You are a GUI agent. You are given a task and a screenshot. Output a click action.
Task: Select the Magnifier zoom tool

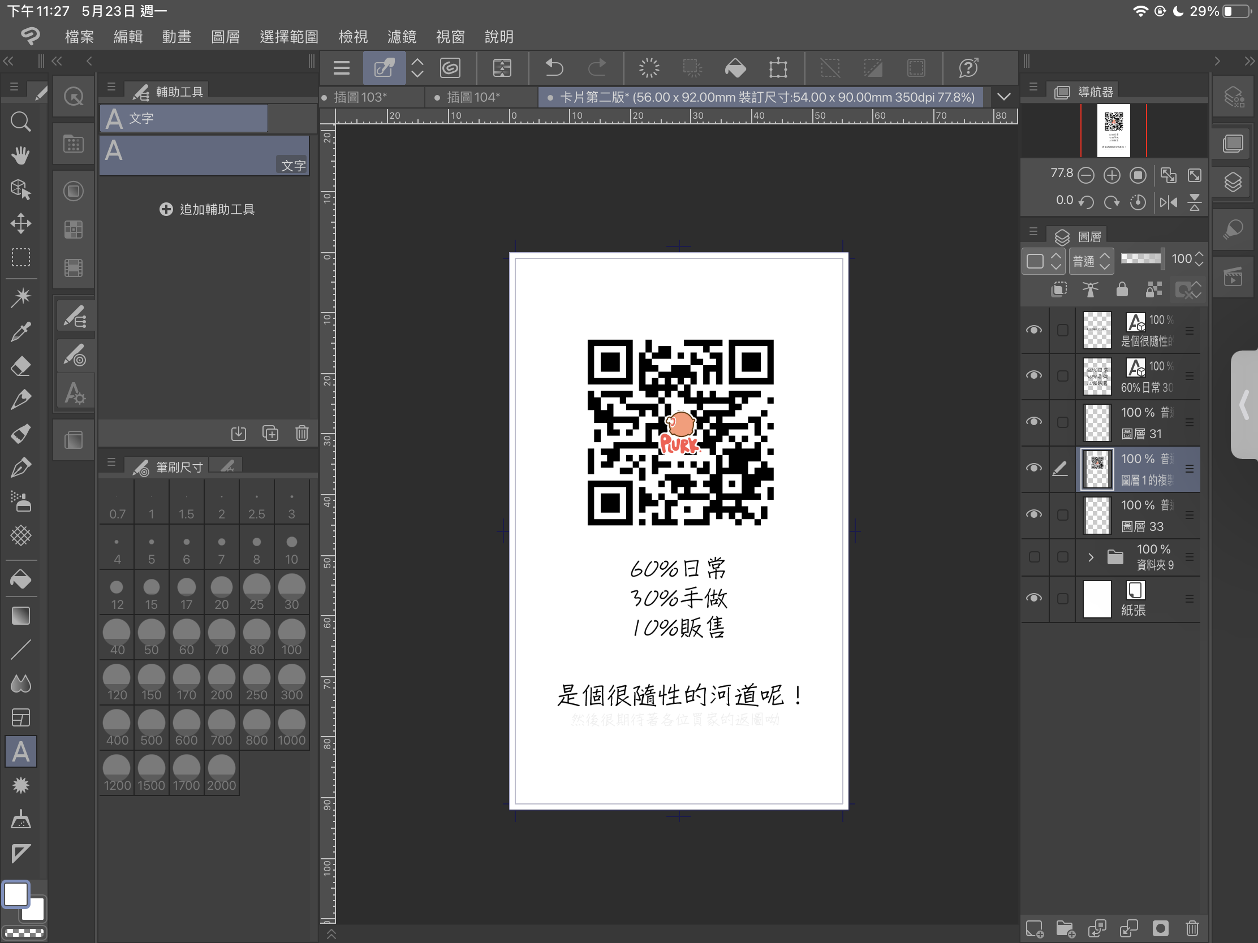click(x=20, y=121)
